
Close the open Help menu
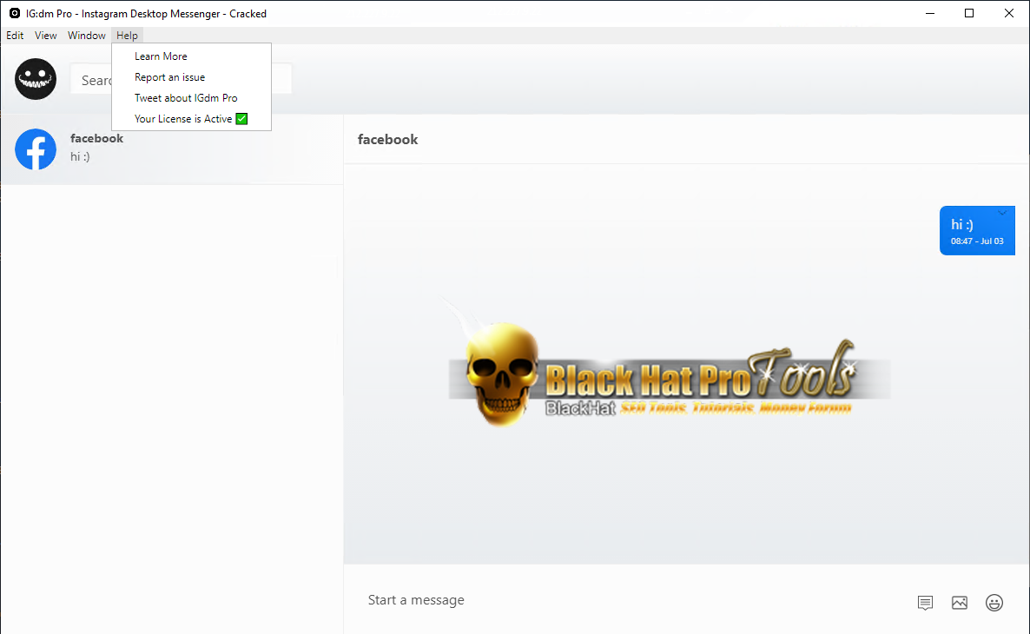point(127,36)
